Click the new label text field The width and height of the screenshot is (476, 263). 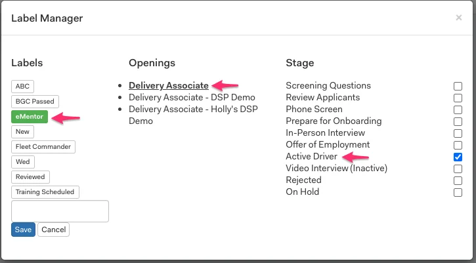pyautogui.click(x=60, y=211)
